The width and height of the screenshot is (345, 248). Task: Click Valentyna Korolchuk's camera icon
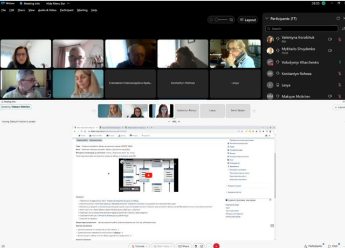(x=330, y=39)
